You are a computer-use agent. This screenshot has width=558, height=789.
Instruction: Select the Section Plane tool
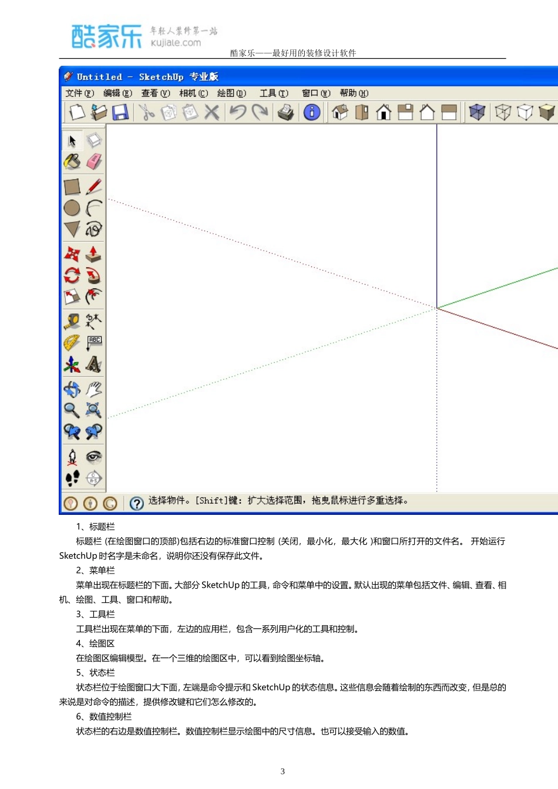tap(94, 478)
